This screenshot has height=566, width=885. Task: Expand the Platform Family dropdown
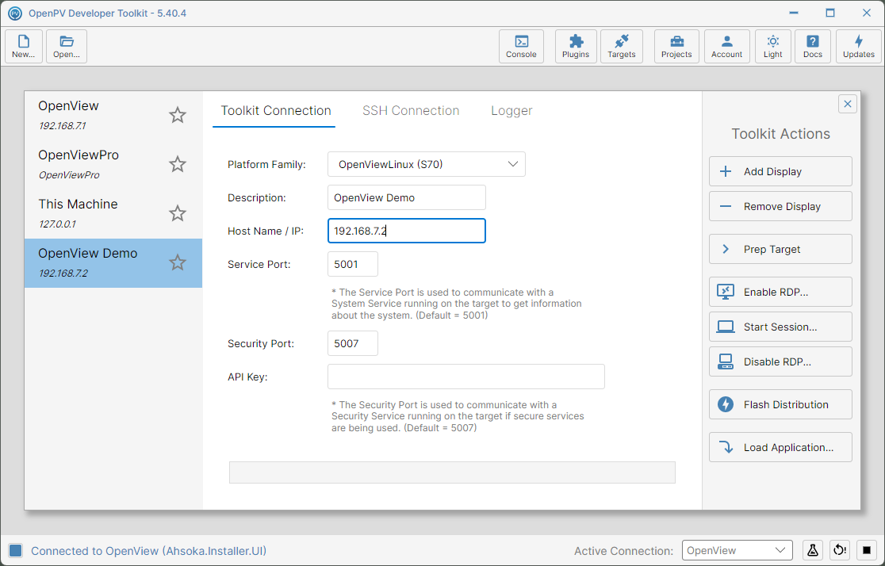pyautogui.click(x=426, y=164)
